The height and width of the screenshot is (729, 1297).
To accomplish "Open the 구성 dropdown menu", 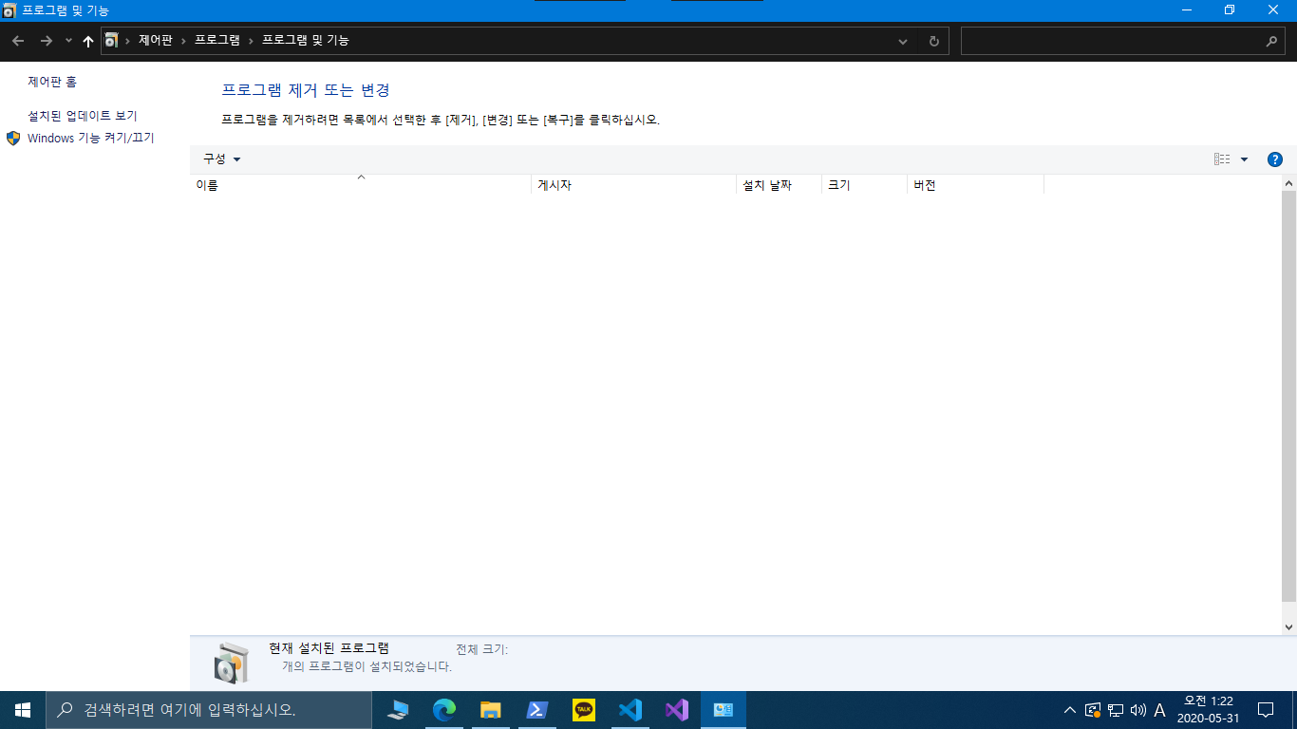I will (x=222, y=159).
